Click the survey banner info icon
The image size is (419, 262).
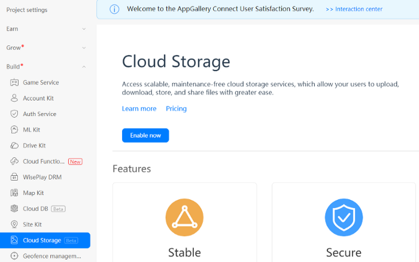pos(114,10)
